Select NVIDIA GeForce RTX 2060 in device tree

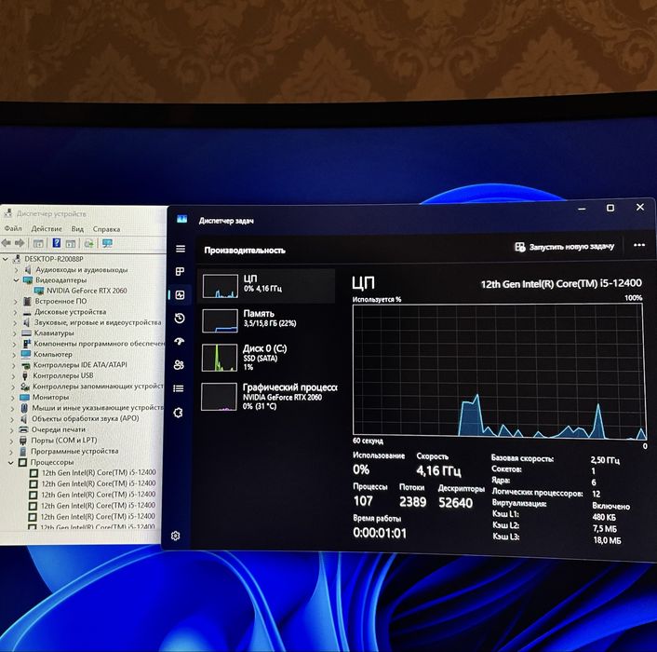point(87,291)
